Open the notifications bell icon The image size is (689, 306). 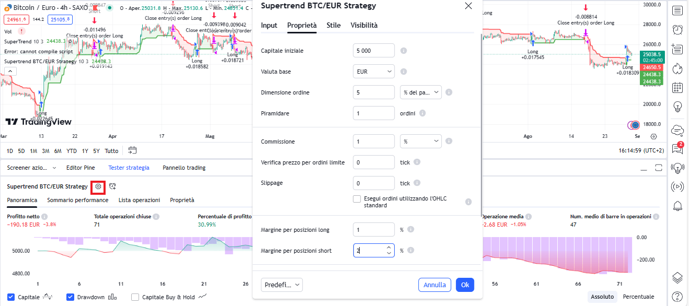tap(677, 205)
